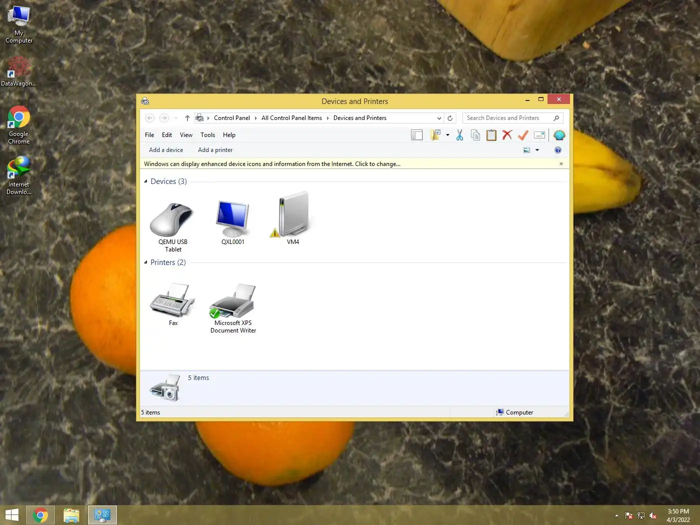Click the Windows Start button

point(12,515)
